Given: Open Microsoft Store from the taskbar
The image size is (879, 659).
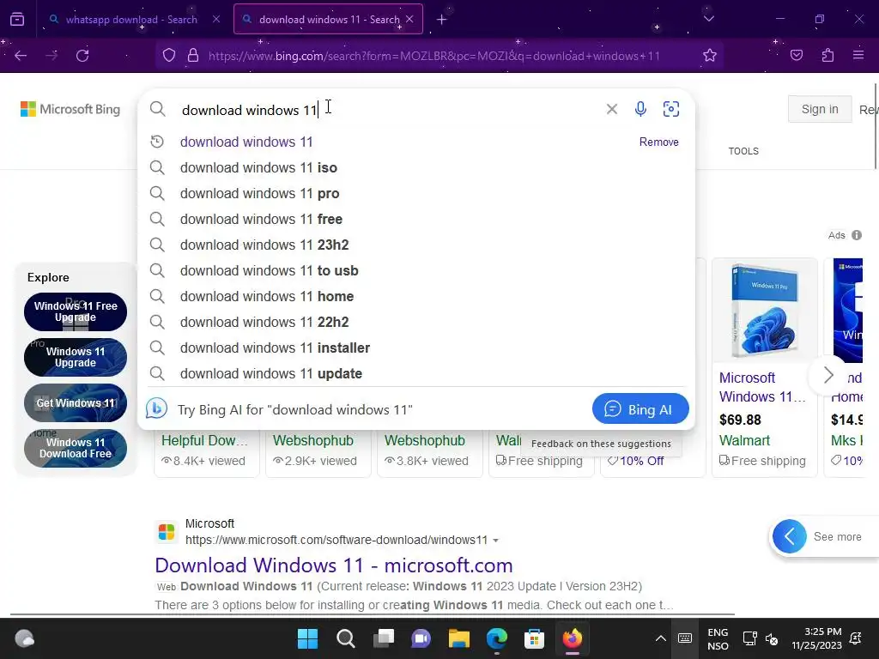Looking at the screenshot, I should pos(534,638).
